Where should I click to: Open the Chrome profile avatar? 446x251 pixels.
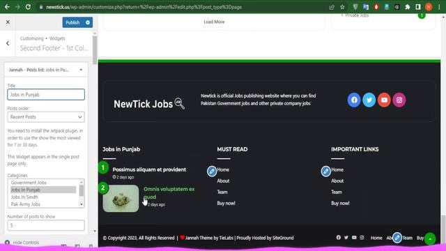coord(429,7)
